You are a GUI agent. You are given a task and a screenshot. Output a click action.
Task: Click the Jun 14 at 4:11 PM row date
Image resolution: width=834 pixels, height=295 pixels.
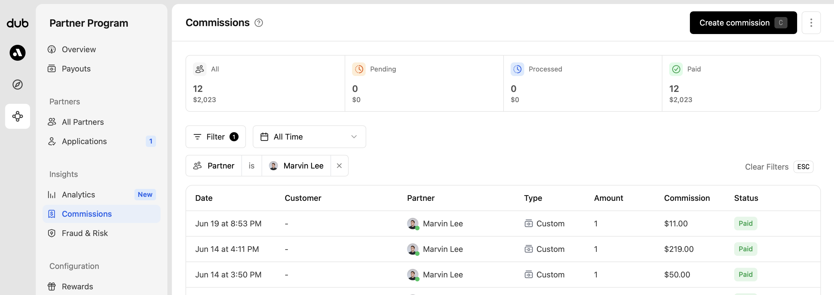[227, 249]
